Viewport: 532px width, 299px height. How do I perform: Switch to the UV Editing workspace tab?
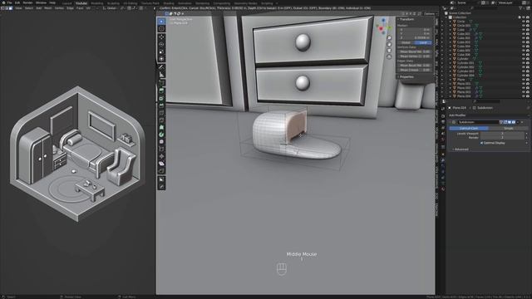coord(131,3)
